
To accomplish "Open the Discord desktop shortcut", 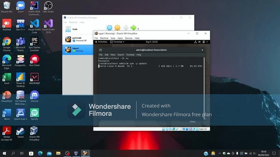I will (x=34, y=96).
